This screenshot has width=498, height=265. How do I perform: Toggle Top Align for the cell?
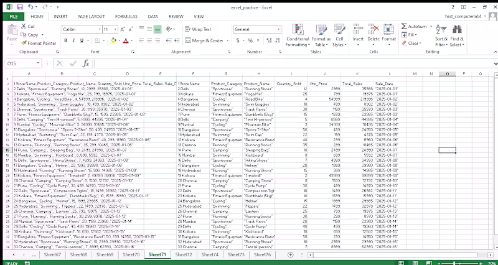[142, 29]
